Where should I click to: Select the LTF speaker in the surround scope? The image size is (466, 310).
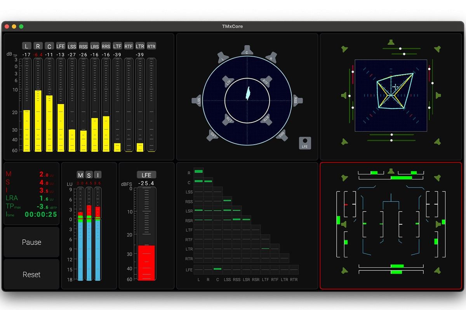[x=229, y=81]
